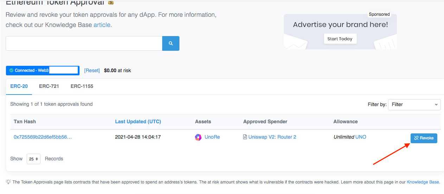The width and height of the screenshot is (444, 194).
Task: Open the Show 25 records selector
Action: coord(33,159)
